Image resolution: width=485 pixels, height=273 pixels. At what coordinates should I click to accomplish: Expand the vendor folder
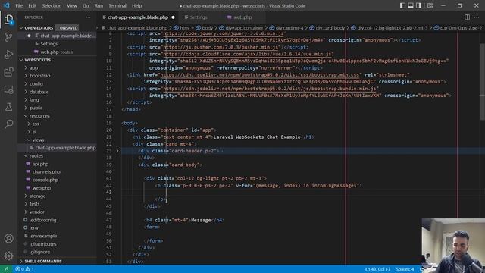(x=37, y=212)
